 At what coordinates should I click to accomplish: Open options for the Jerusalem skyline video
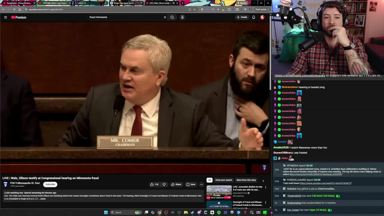pos(265,187)
